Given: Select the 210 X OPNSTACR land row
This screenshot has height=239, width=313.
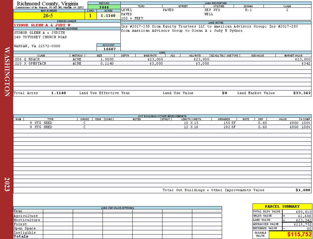Looking at the screenshot, I should pyautogui.click(x=162, y=63).
